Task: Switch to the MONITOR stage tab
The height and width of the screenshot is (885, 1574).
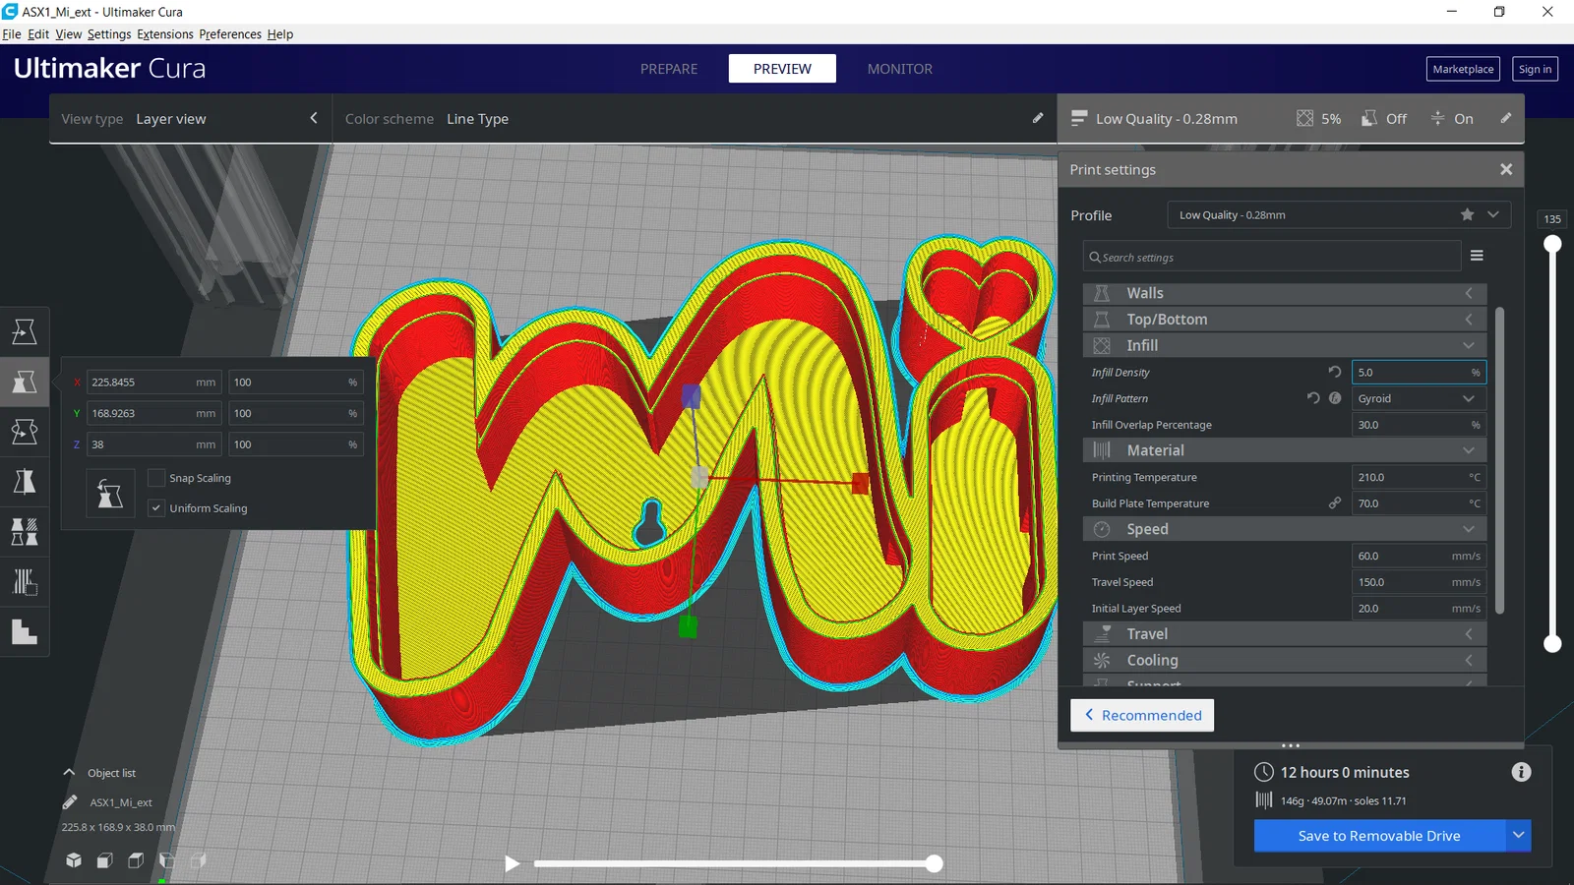Action: pyautogui.click(x=900, y=69)
